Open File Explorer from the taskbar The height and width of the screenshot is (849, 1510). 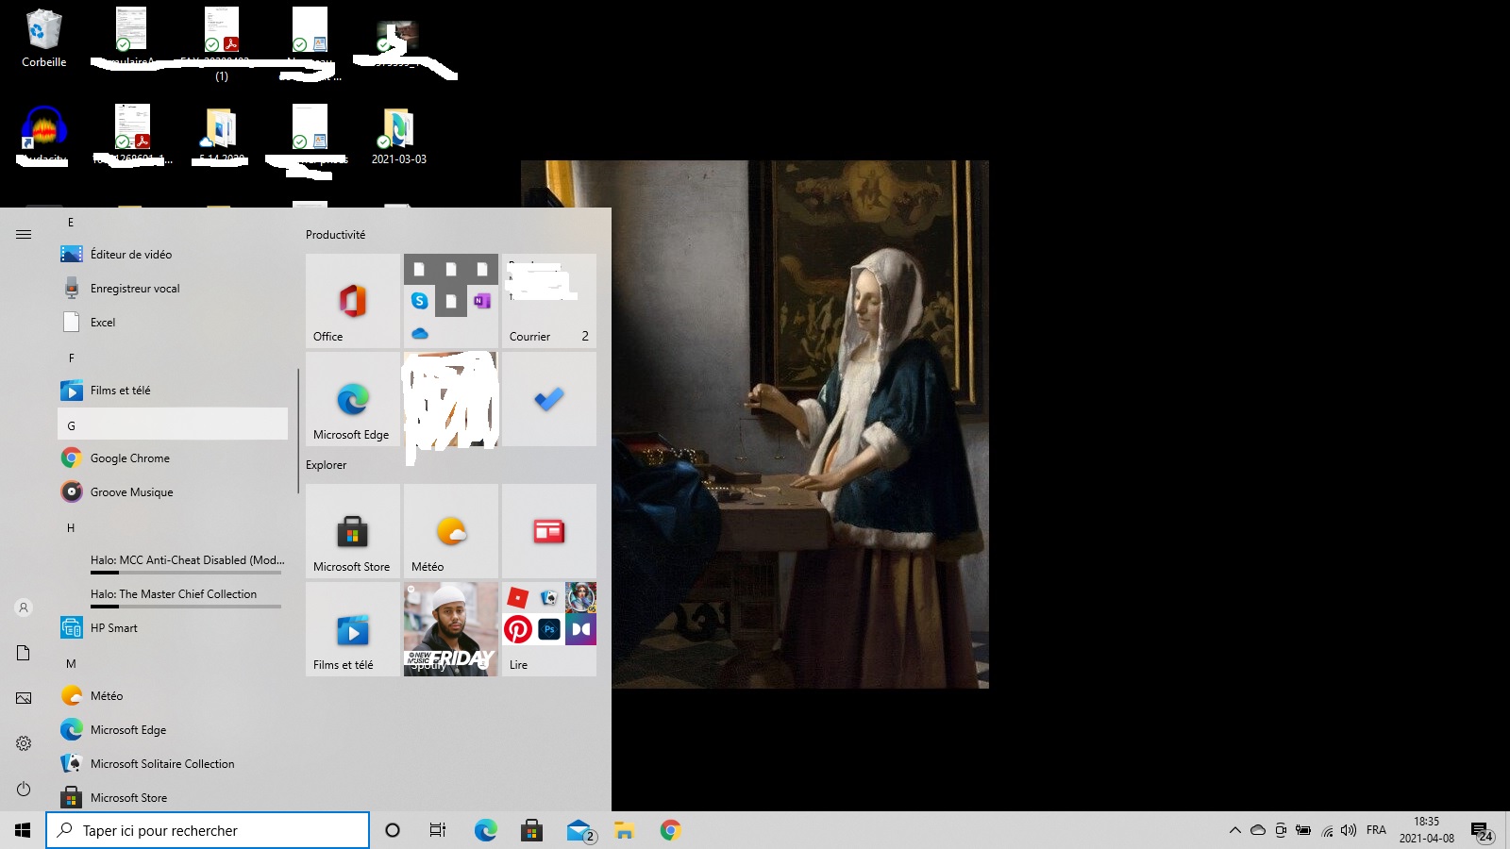(624, 830)
